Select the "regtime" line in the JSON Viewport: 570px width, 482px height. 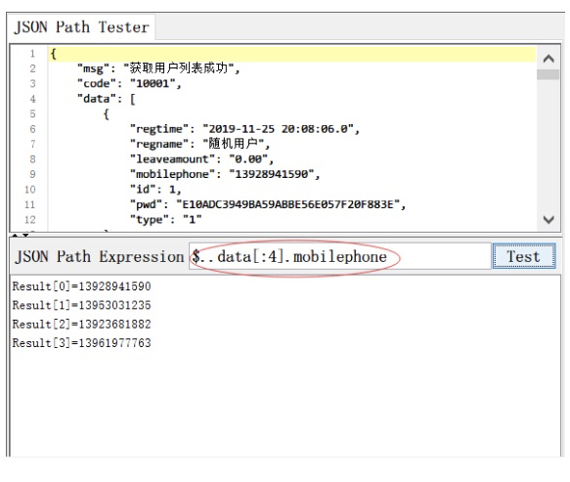(244, 129)
